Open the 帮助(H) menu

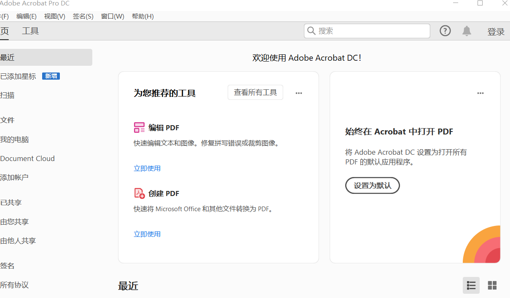coord(143,16)
